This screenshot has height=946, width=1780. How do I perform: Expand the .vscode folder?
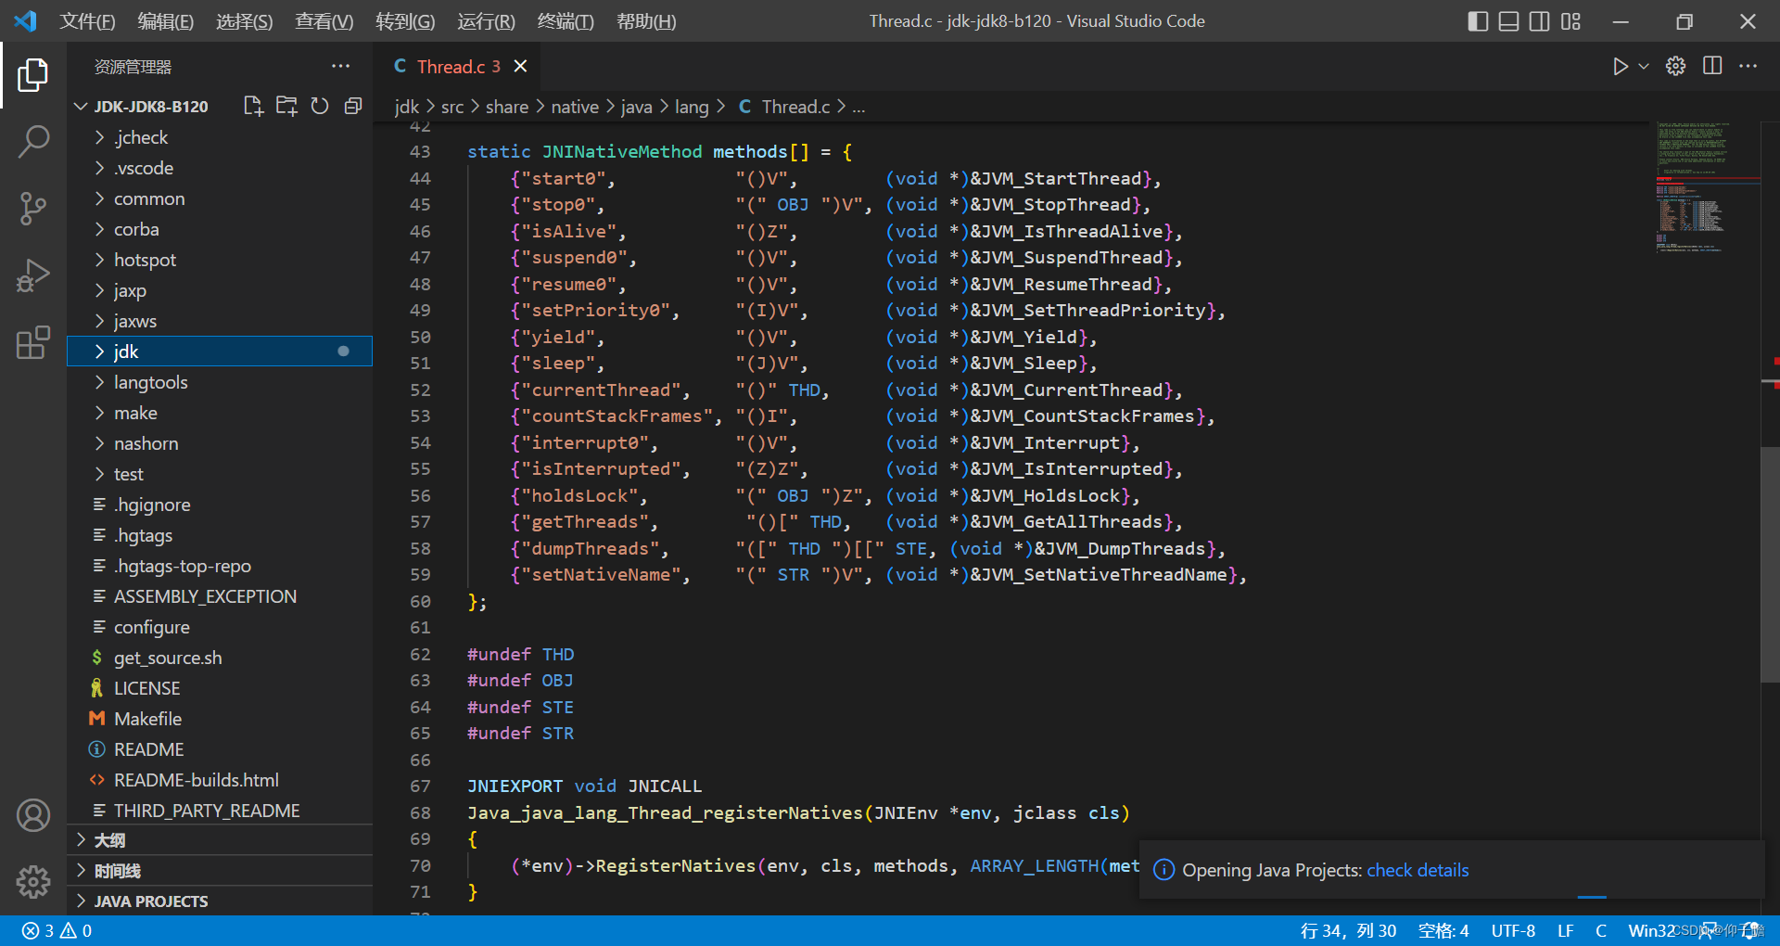[x=220, y=168]
